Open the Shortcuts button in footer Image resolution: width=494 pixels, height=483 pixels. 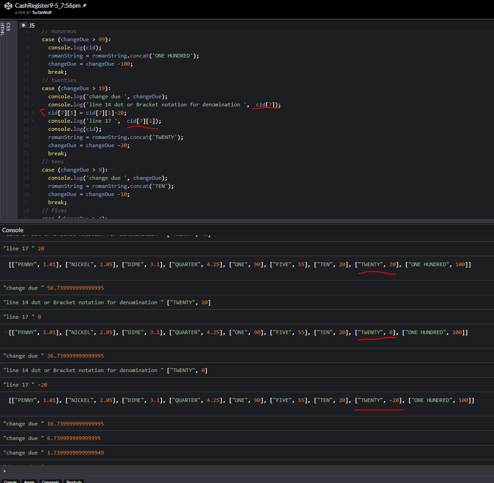coord(73,482)
